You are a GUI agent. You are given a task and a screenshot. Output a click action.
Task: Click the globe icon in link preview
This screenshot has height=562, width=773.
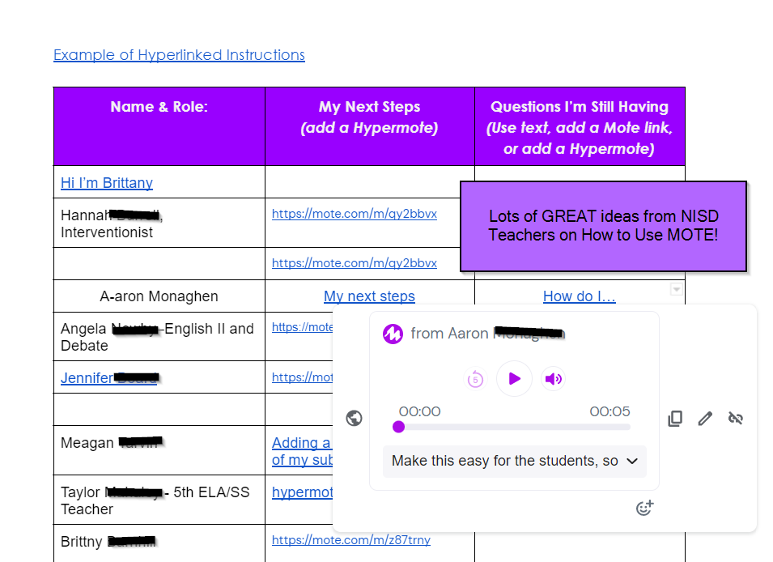coord(354,419)
